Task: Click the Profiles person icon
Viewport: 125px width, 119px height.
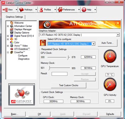Action: [x=41, y=10]
